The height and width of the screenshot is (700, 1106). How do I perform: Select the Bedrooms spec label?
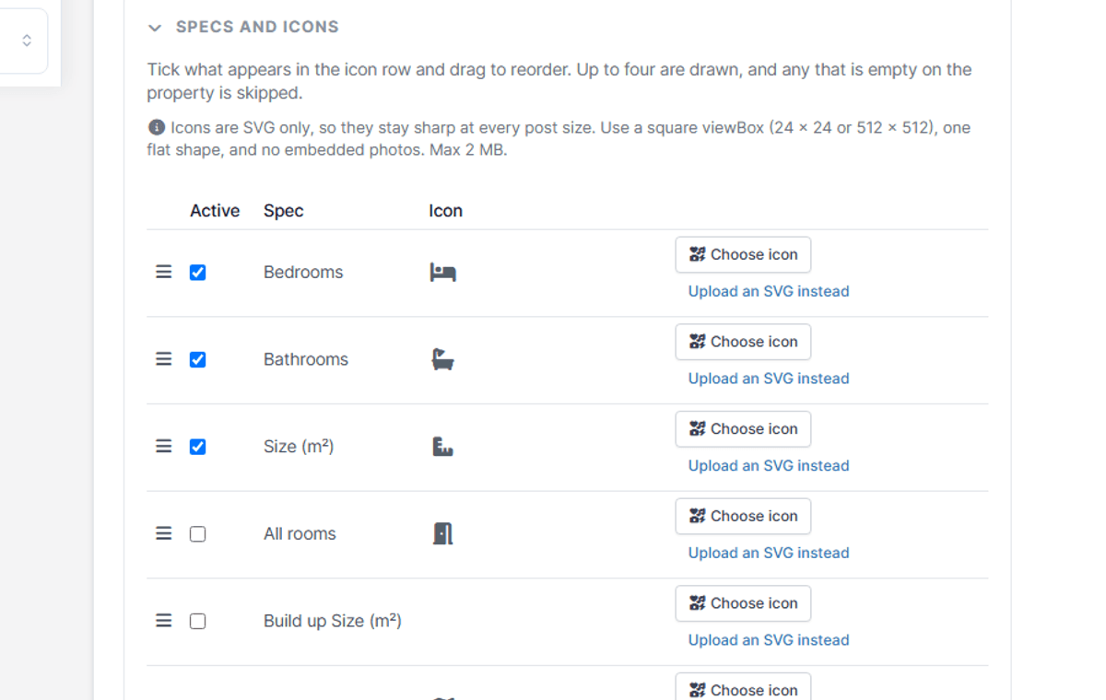(x=303, y=273)
